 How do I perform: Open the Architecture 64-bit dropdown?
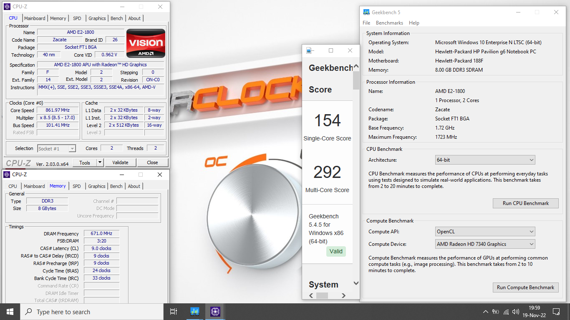pos(485,160)
